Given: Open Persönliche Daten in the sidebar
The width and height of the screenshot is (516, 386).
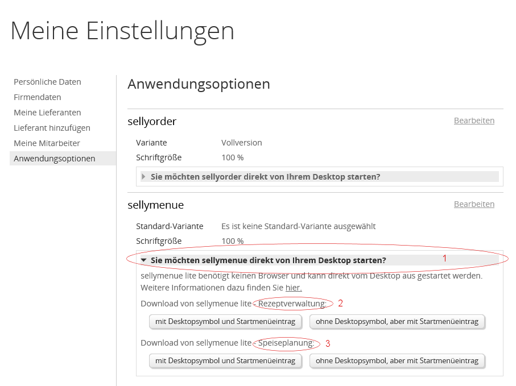Looking at the screenshot, I should pos(47,82).
